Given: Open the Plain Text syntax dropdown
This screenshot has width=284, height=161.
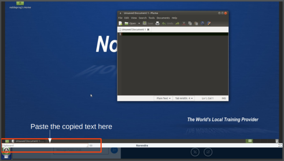Looking at the screenshot, I should tap(164, 98).
